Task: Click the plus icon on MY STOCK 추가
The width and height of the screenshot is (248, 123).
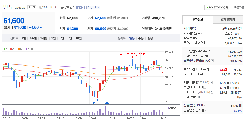Action: pos(207,7)
